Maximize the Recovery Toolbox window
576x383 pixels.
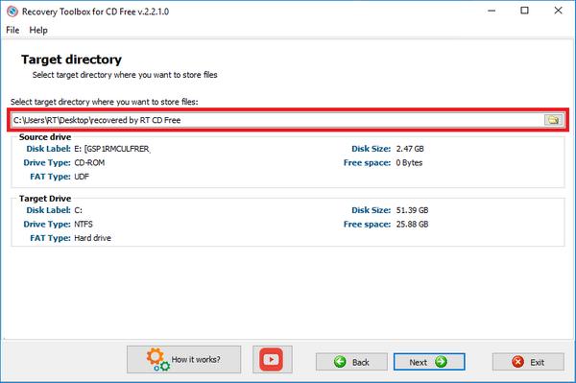(x=524, y=11)
